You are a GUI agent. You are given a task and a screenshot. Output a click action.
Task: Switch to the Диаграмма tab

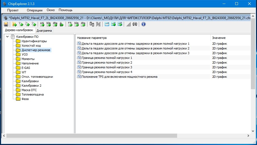(x=44, y=31)
